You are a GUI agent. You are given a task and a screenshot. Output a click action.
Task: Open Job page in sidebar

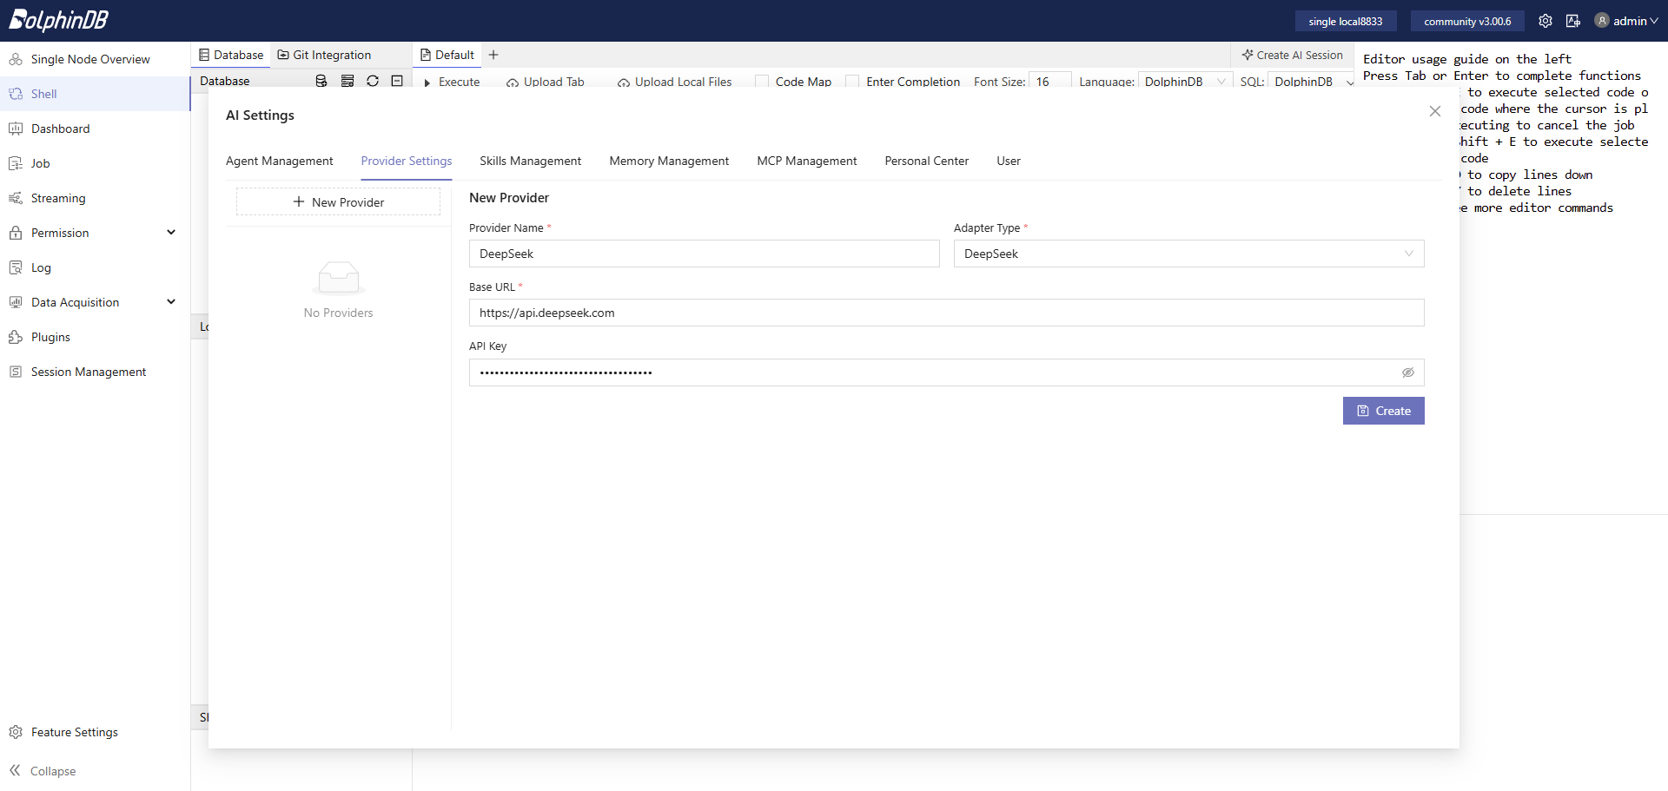click(x=95, y=163)
